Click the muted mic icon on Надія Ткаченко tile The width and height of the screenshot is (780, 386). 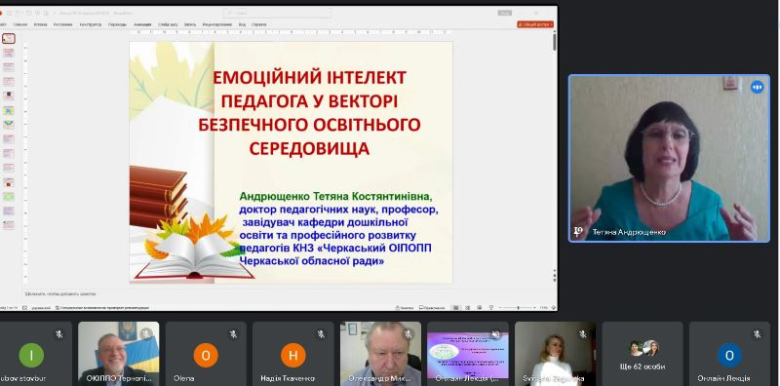(x=321, y=334)
